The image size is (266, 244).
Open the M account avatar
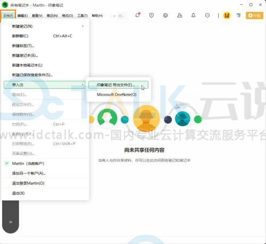pos(227,15)
